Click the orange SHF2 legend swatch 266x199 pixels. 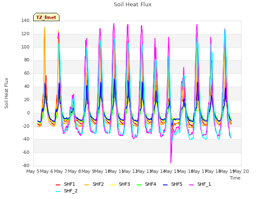[87, 185]
